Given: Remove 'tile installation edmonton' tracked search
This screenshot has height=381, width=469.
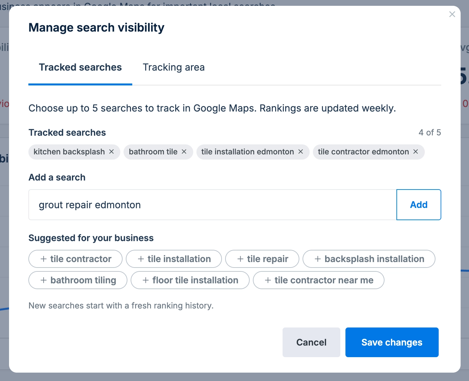Looking at the screenshot, I should coord(301,152).
